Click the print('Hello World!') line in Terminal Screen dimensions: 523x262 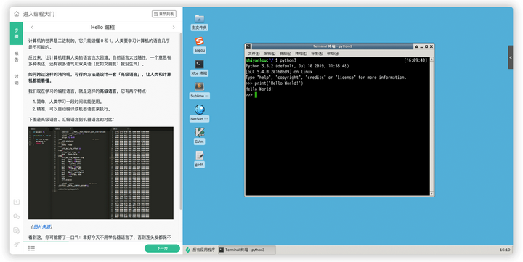point(275,83)
